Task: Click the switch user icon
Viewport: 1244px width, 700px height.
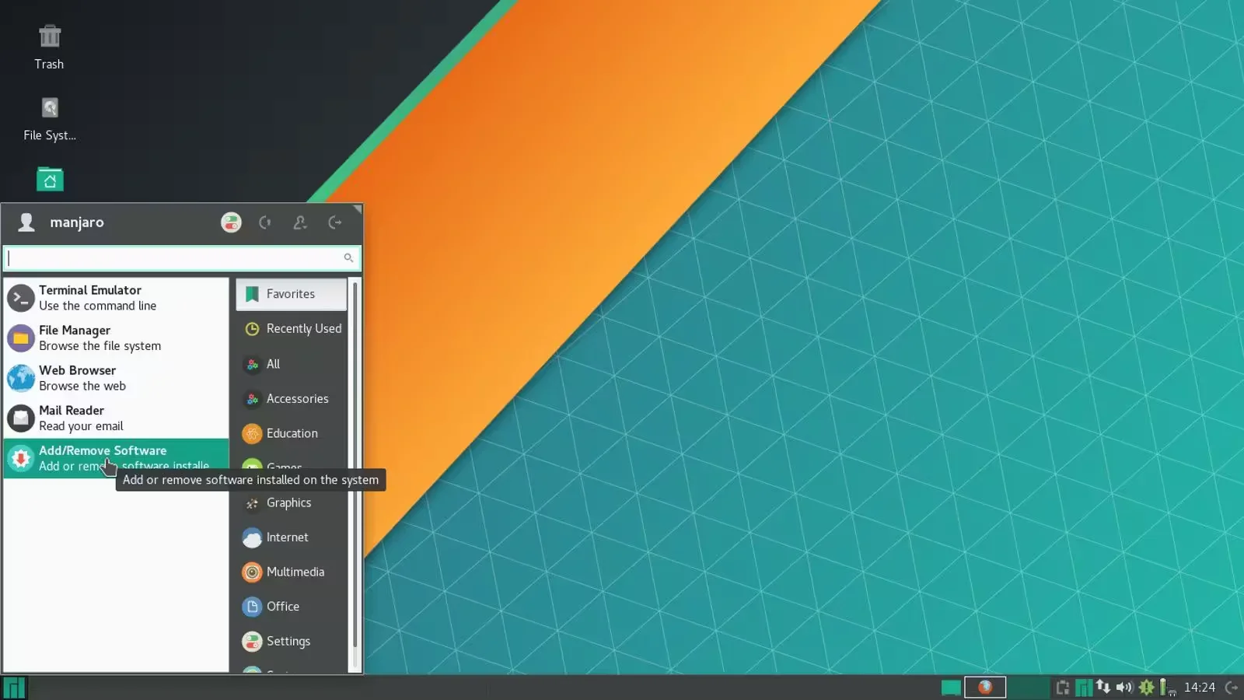Action: [x=300, y=222]
